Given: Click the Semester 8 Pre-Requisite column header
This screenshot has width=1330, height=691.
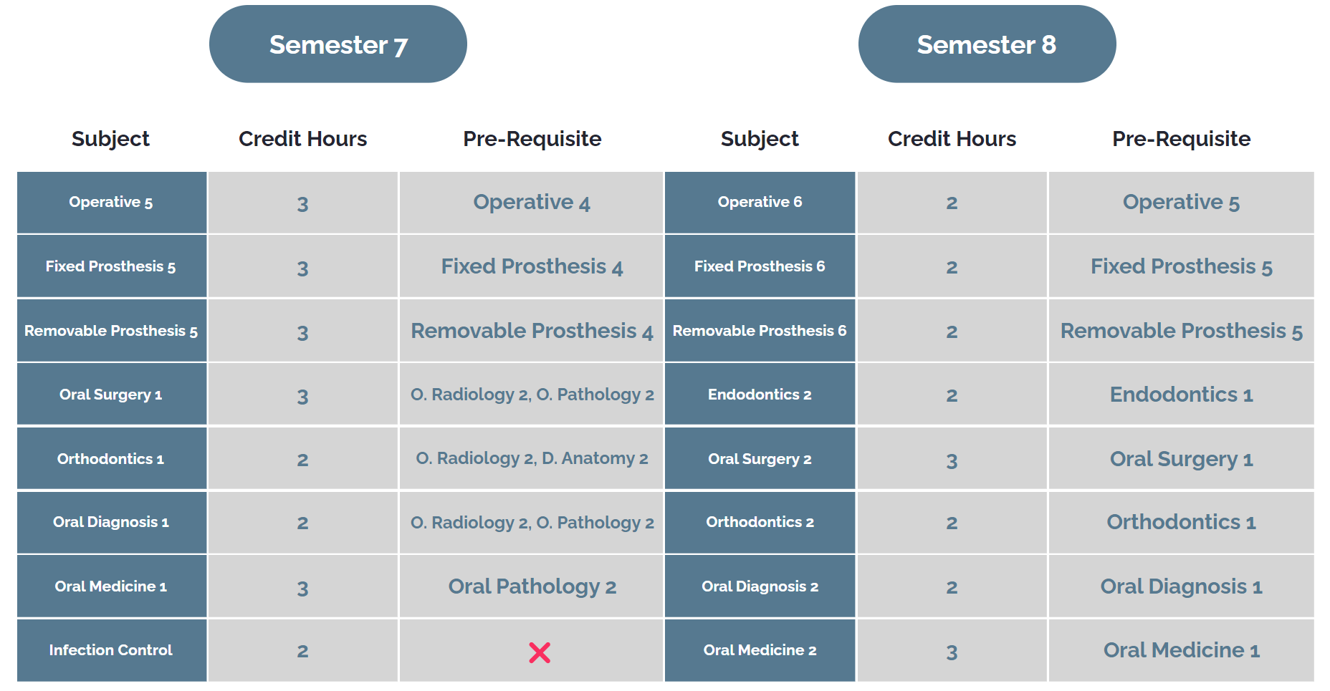Looking at the screenshot, I should [x=1181, y=139].
